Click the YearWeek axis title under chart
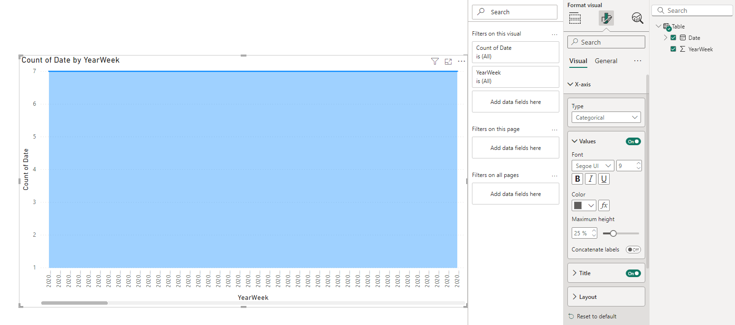The width and height of the screenshot is (735, 325). pos(253,297)
